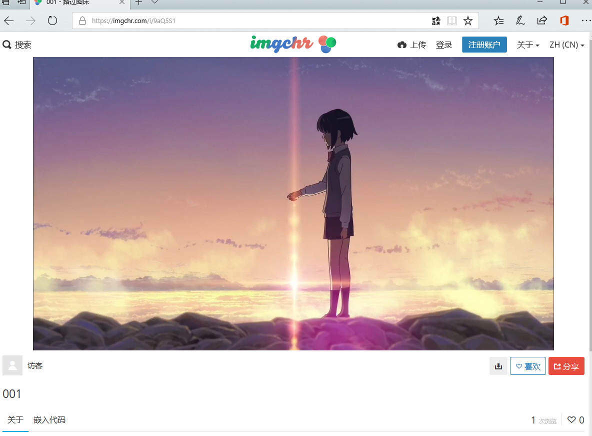Click the imgchr logo

[x=293, y=44]
